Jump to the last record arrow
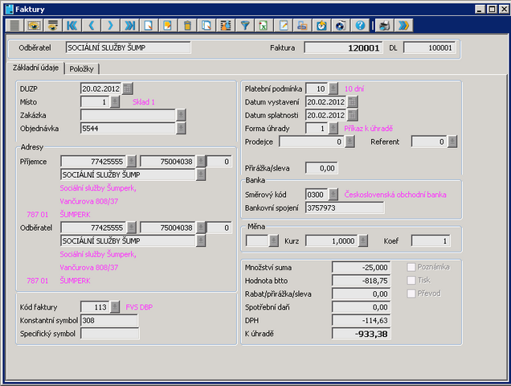511x386 pixels. point(130,26)
